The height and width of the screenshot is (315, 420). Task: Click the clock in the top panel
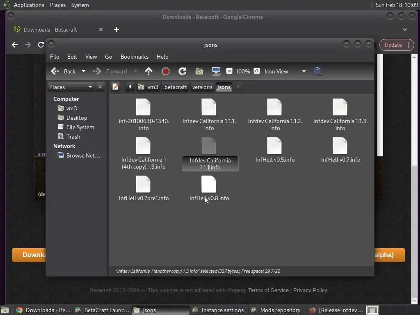tap(397, 5)
